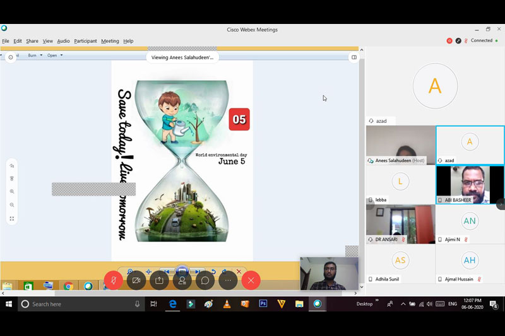Select ABI BASHEER video thumbnail

coord(470,184)
